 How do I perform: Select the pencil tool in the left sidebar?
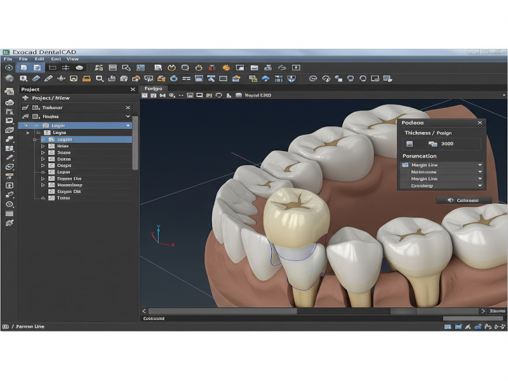point(8,175)
